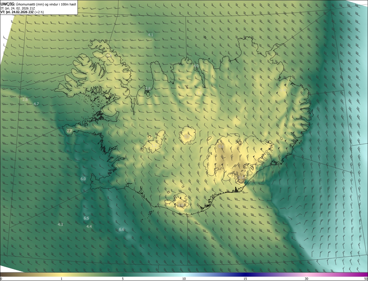
Task: Click the 6.5 value on the map
Action: click(x=86, y=218)
